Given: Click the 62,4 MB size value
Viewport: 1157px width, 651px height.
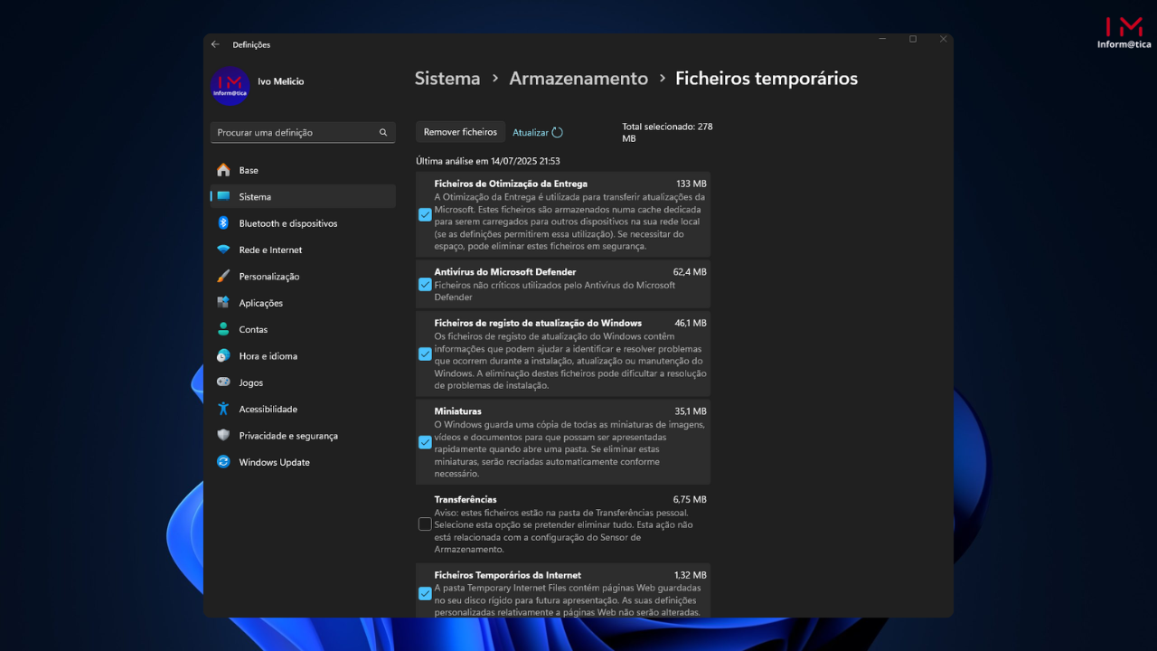Looking at the screenshot, I should (x=690, y=271).
